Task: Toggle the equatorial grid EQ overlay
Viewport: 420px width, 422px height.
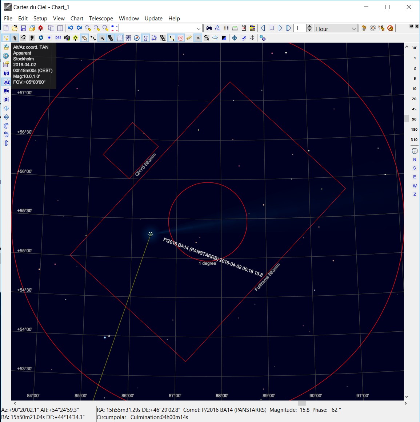Action: tap(128, 38)
